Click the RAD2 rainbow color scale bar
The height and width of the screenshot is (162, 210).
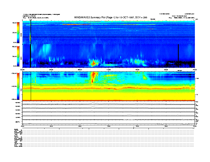point(18,33)
